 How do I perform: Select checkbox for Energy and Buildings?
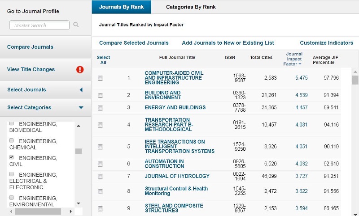pyautogui.click(x=100, y=108)
